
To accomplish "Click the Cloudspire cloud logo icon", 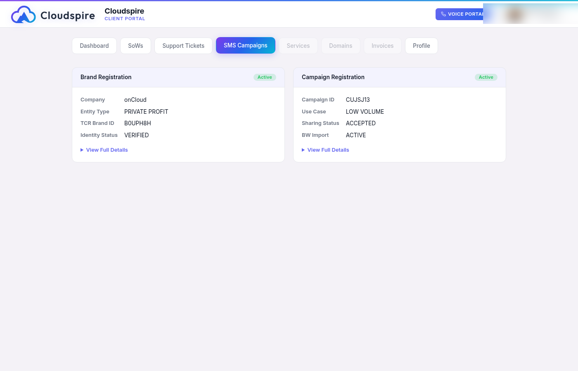I will (x=24, y=15).
